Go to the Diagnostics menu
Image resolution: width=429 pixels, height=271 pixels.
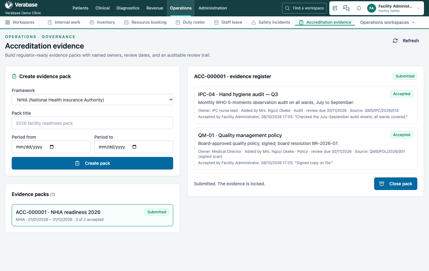coord(128,8)
